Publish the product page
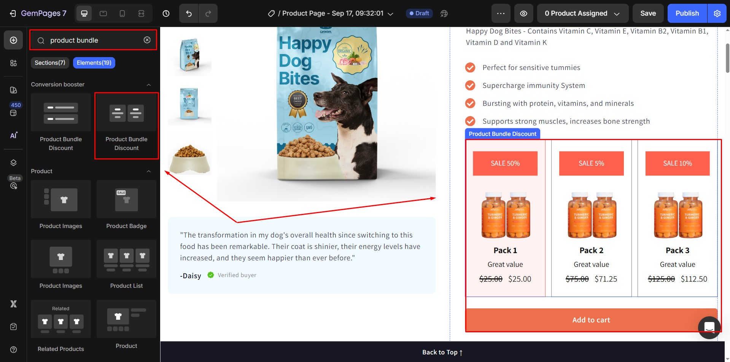The image size is (730, 362). (x=687, y=14)
